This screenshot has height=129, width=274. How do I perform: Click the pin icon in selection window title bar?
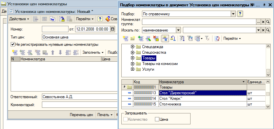pyautogui.click(x=264, y=5)
